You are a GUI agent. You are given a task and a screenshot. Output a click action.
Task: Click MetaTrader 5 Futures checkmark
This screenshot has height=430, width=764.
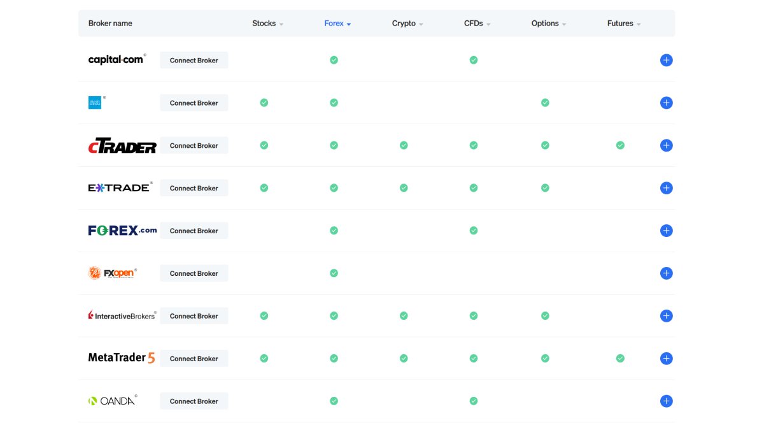[x=620, y=359]
